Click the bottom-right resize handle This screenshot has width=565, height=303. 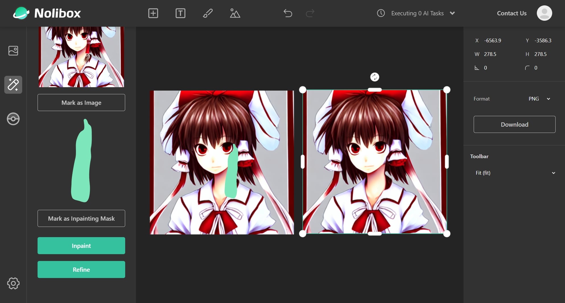[447, 234]
